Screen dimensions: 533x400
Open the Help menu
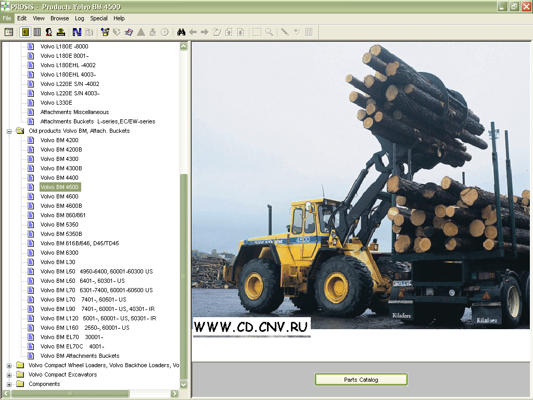point(119,18)
